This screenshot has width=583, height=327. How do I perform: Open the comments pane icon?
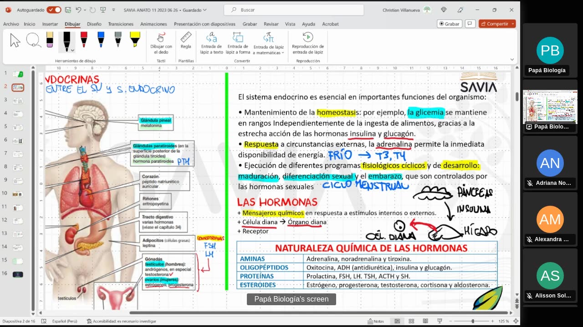click(470, 24)
